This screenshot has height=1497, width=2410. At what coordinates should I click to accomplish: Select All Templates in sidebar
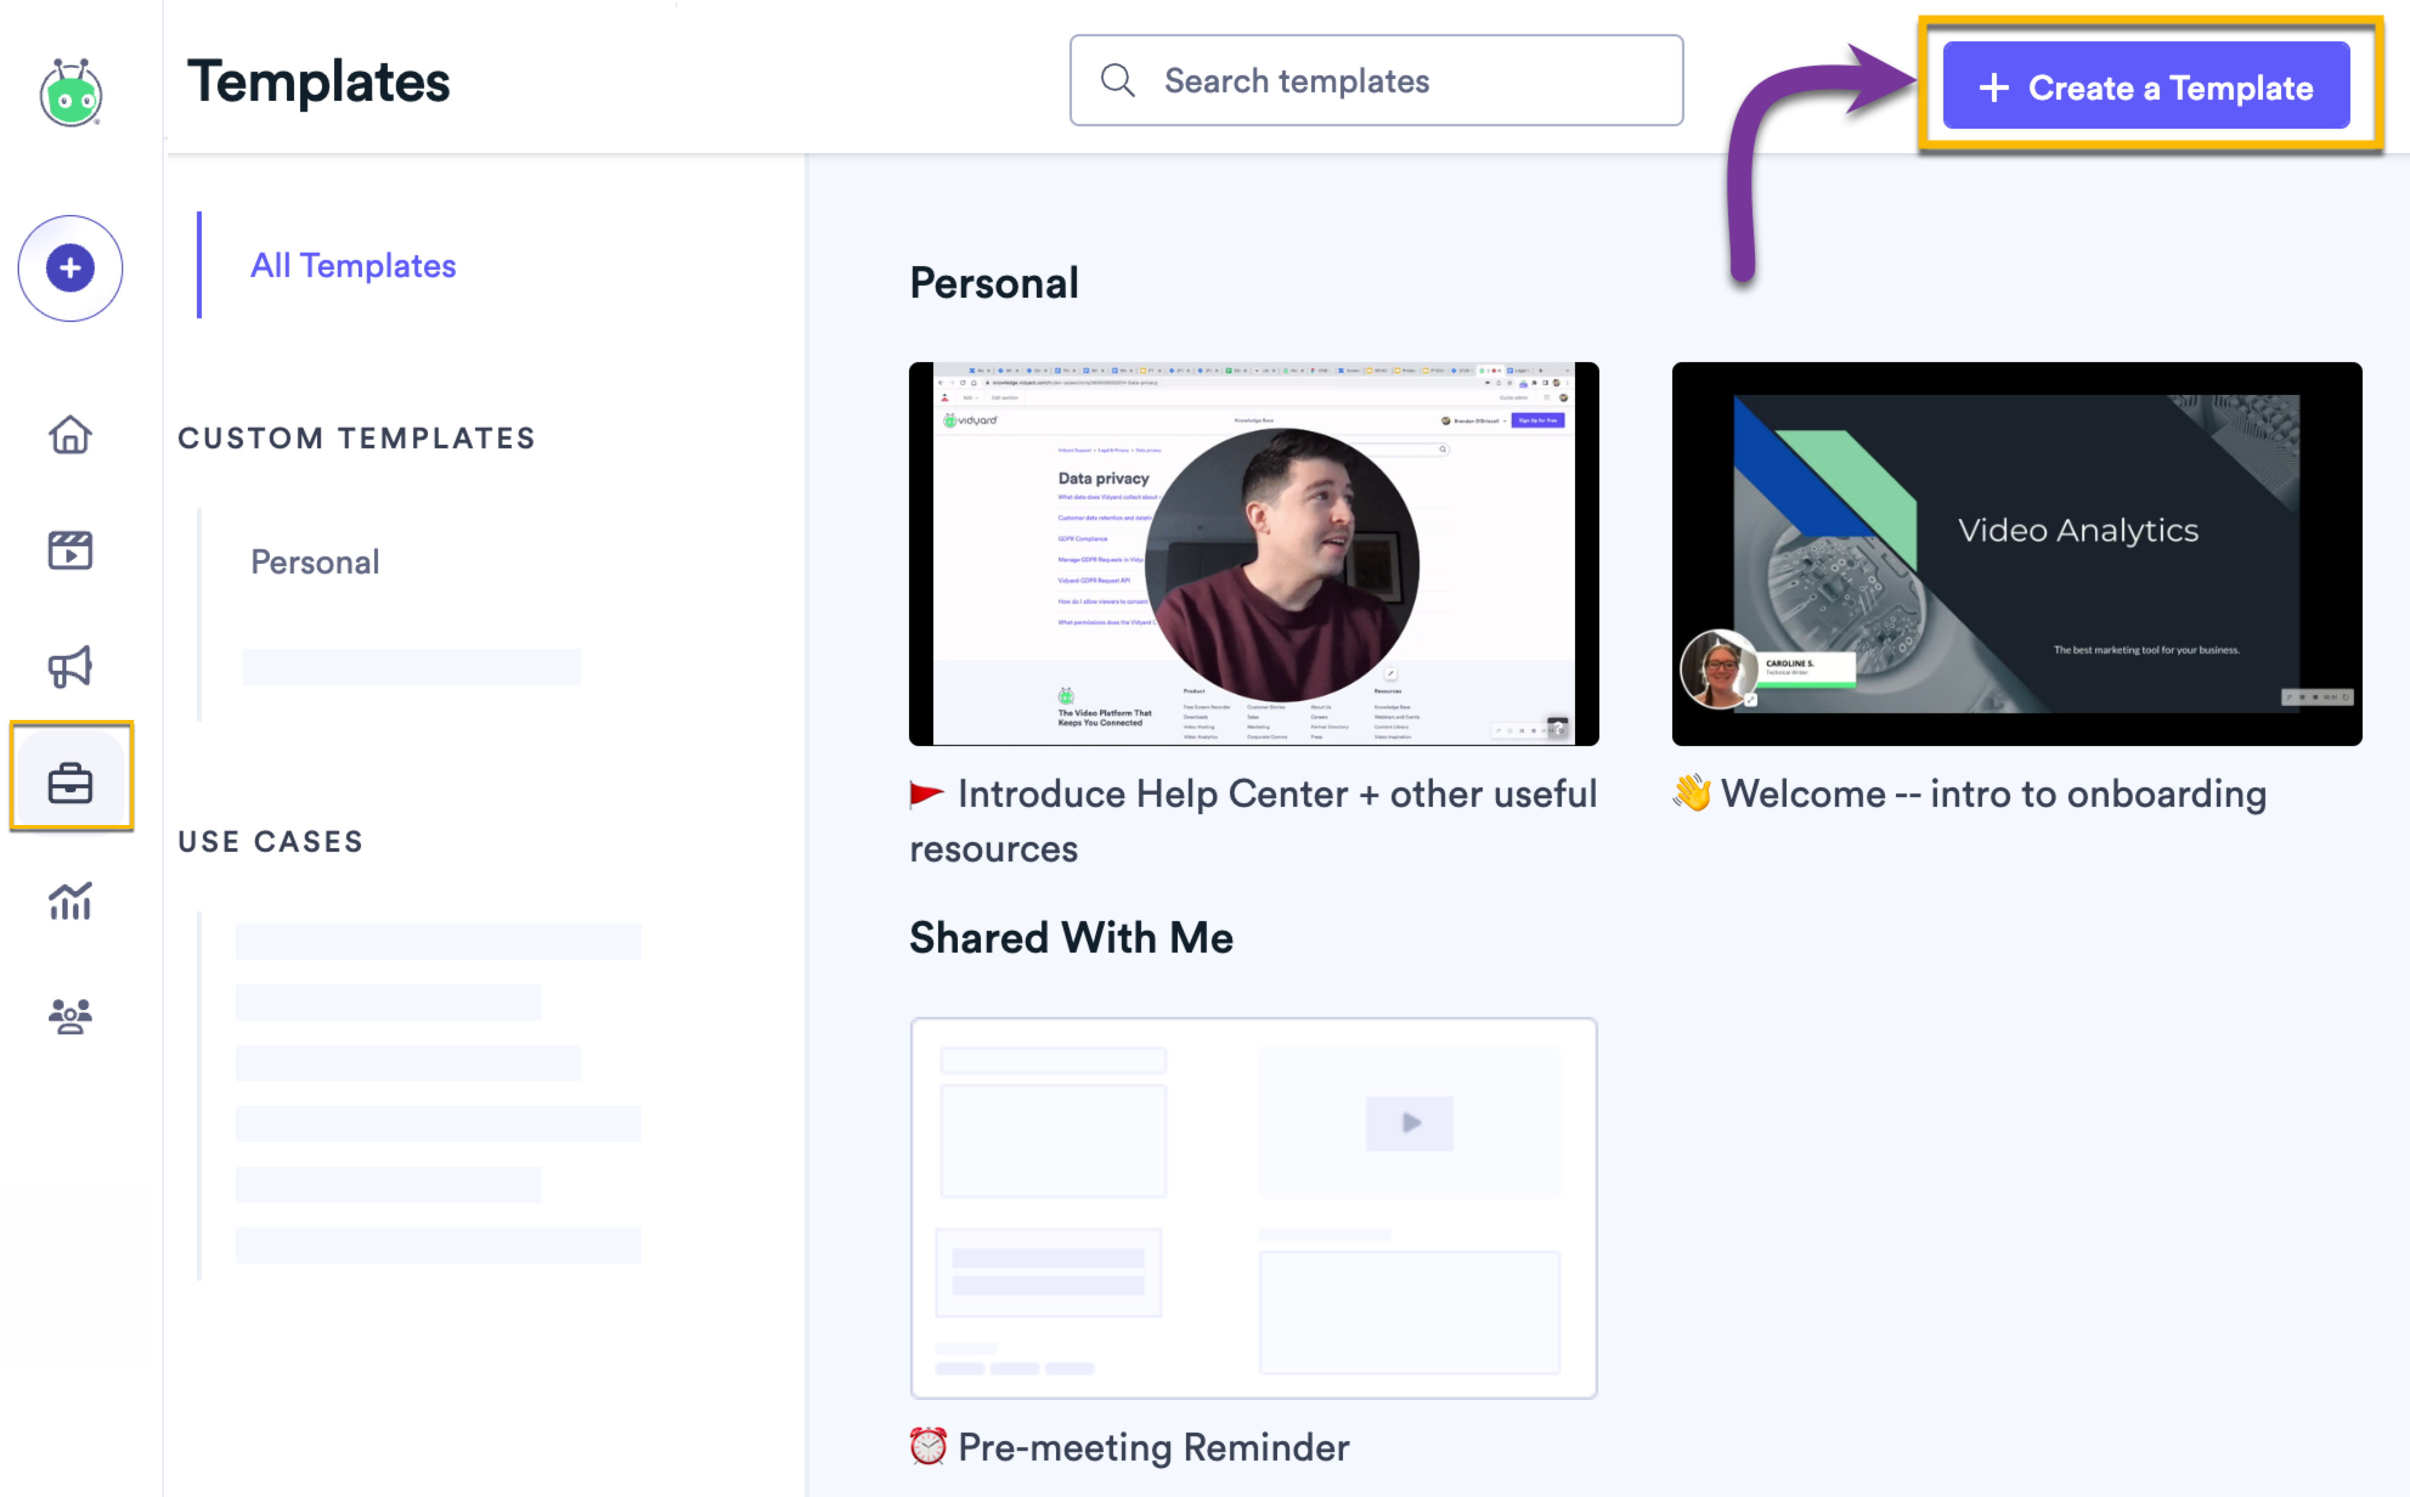pyautogui.click(x=352, y=265)
